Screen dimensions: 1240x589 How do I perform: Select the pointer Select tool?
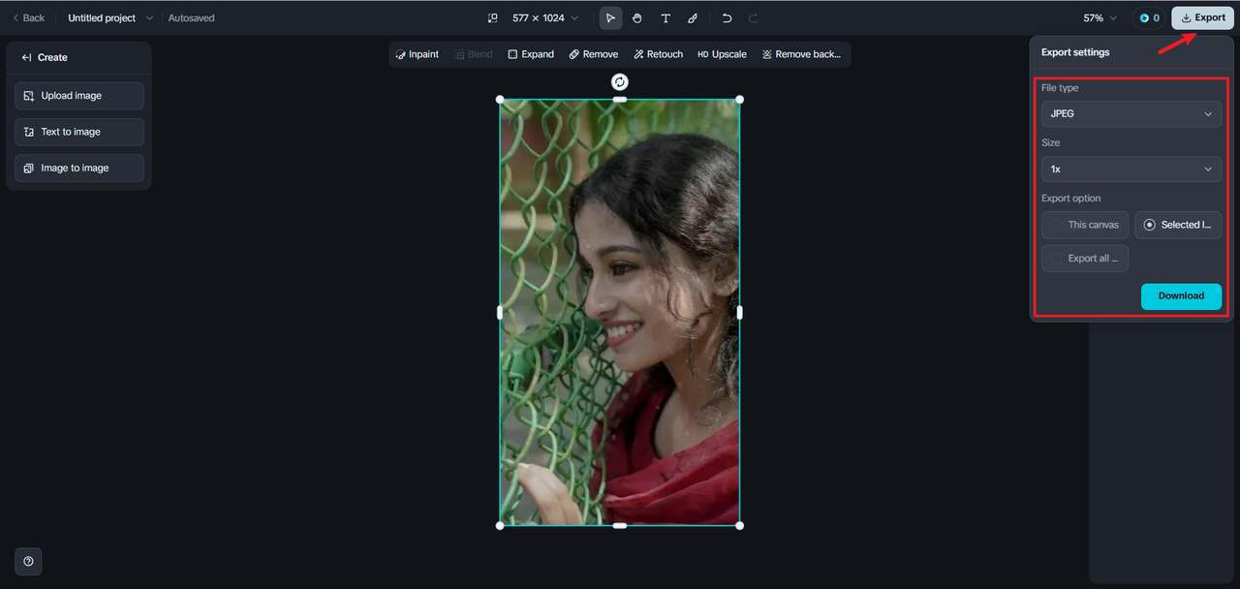tap(610, 17)
